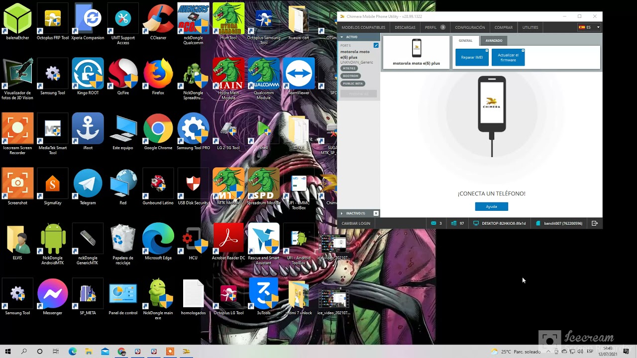637x358 pixels.
Task: Switch to the AVANZADO tab
Action: click(x=494, y=40)
